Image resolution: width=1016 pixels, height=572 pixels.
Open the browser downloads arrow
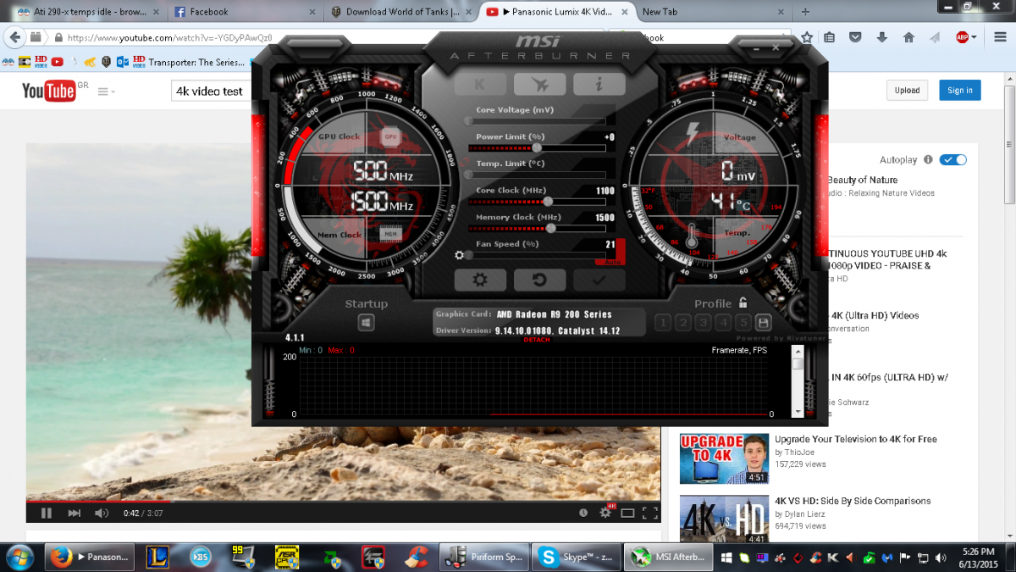(882, 37)
